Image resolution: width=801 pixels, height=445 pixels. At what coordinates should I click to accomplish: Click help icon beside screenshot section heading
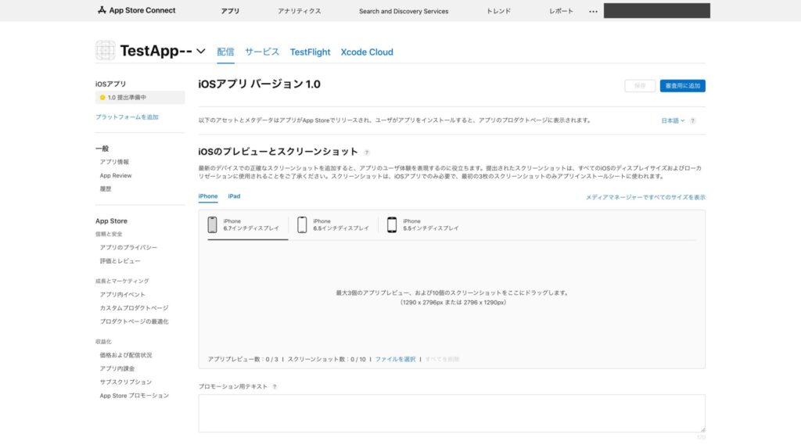click(366, 153)
